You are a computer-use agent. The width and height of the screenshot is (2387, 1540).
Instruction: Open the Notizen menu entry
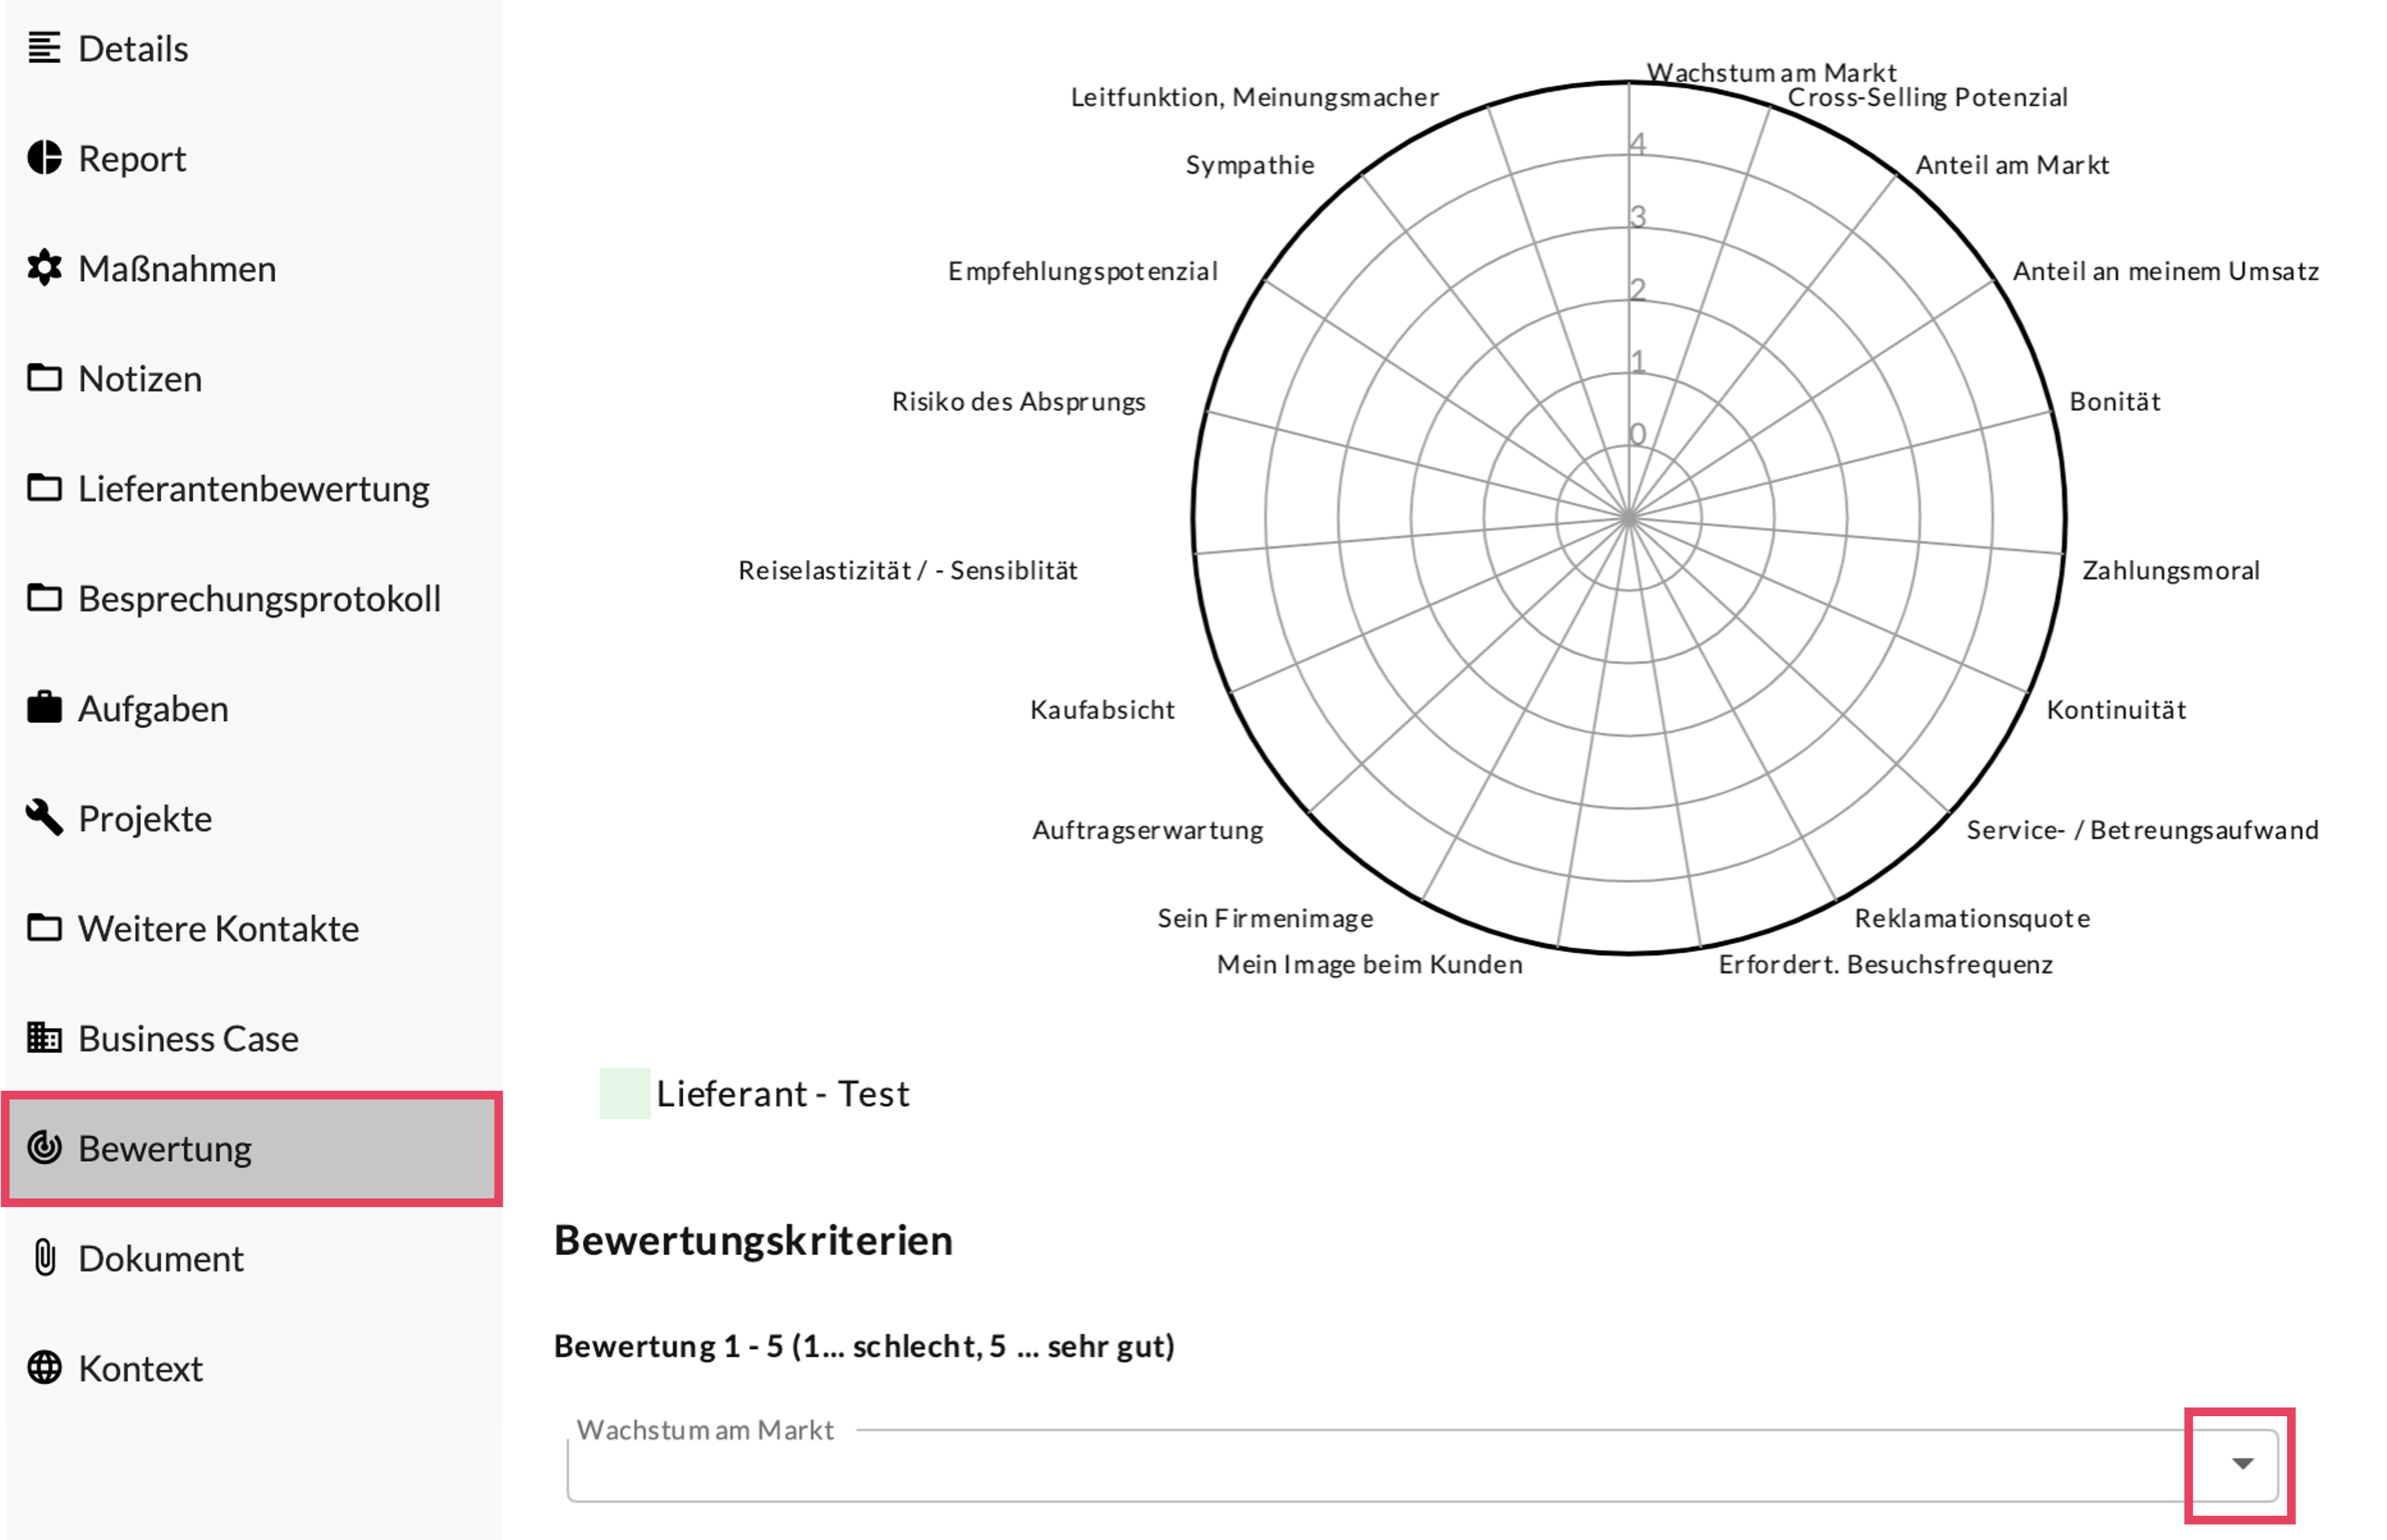tap(140, 379)
